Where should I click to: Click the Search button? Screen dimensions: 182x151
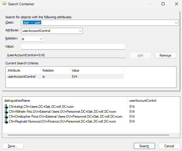click(144, 146)
